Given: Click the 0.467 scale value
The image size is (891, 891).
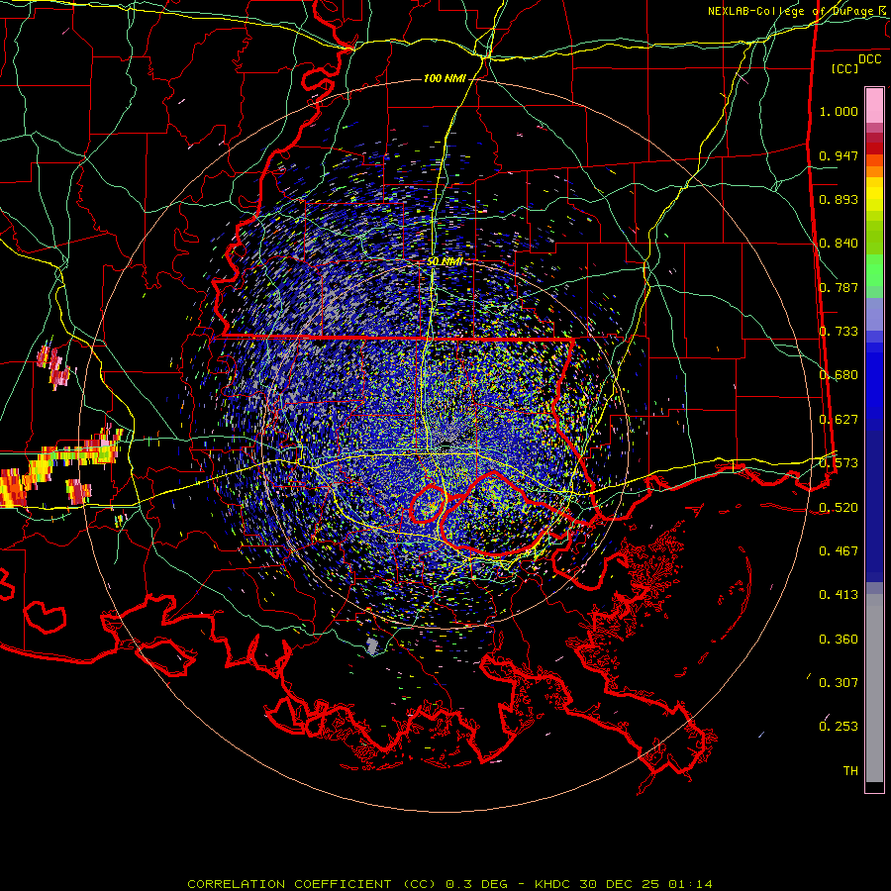Looking at the screenshot, I should (x=839, y=551).
